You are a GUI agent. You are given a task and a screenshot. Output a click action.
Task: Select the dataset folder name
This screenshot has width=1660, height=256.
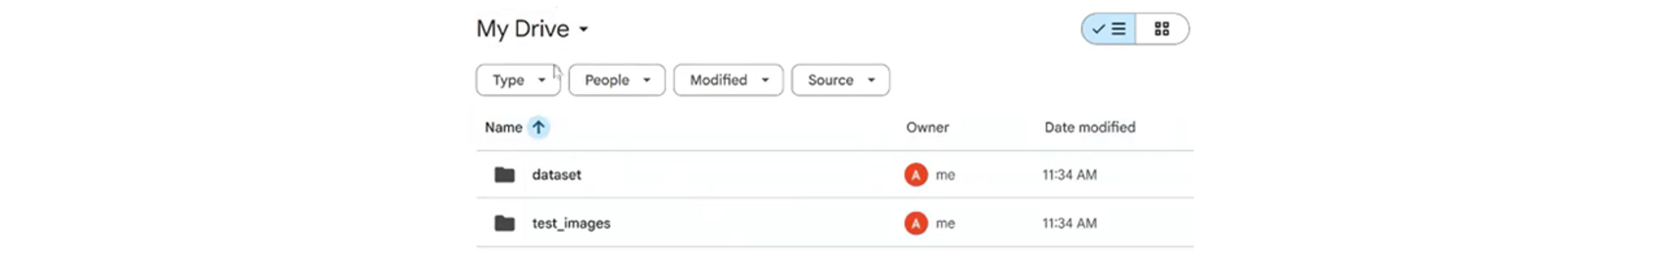point(556,175)
